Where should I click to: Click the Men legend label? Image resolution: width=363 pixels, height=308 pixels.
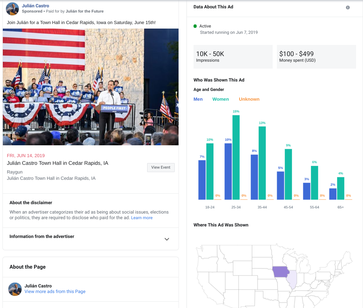point(198,99)
